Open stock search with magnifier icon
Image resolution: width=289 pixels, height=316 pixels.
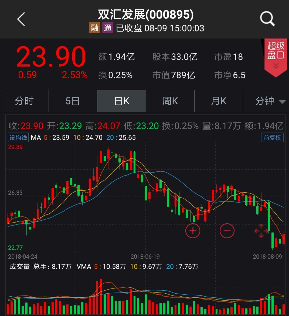click(x=267, y=19)
